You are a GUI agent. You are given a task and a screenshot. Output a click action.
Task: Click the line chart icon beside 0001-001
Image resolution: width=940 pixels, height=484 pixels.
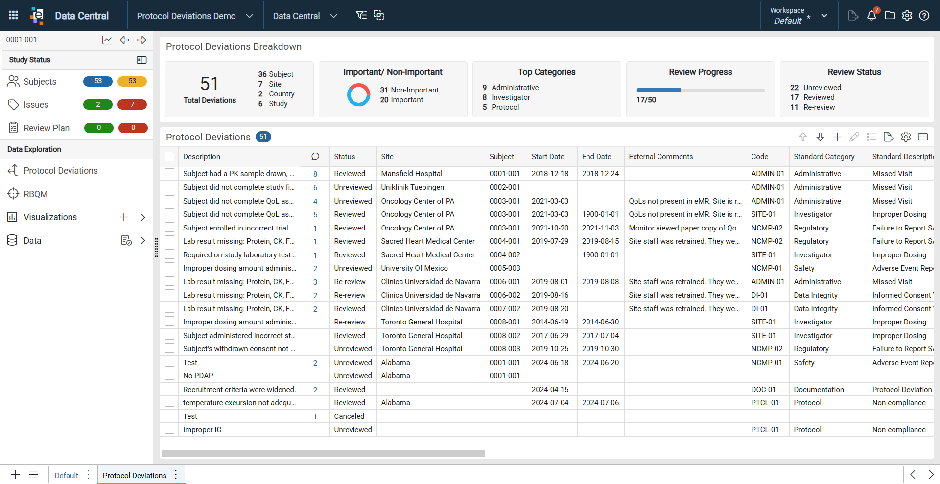(x=107, y=40)
